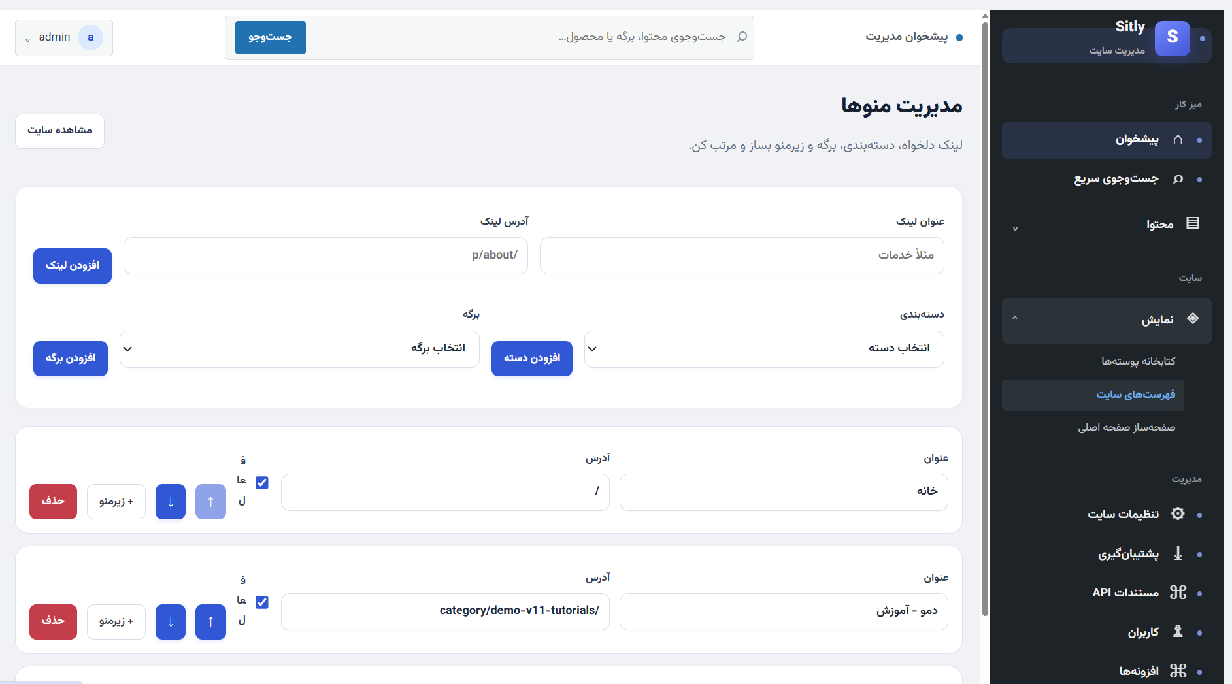The image size is (1232, 684).
Task: Open کتابخانه پوسته‌ها in sidebar
Action: point(1139,361)
